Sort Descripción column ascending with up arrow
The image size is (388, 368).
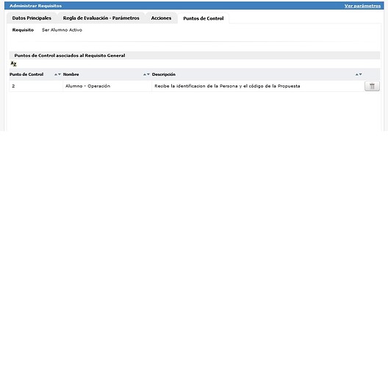357,74
